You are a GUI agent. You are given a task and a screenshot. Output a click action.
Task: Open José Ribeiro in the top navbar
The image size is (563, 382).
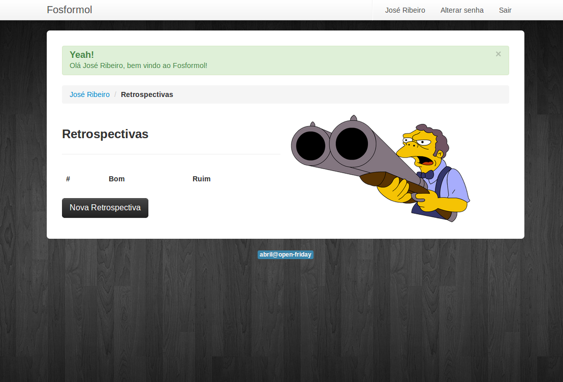click(x=405, y=10)
